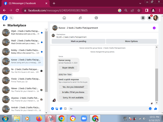
Task: Open account profile picture menu
Action: pos(156,18)
